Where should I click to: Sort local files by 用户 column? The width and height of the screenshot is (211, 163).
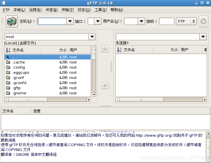[x=79, y=50]
